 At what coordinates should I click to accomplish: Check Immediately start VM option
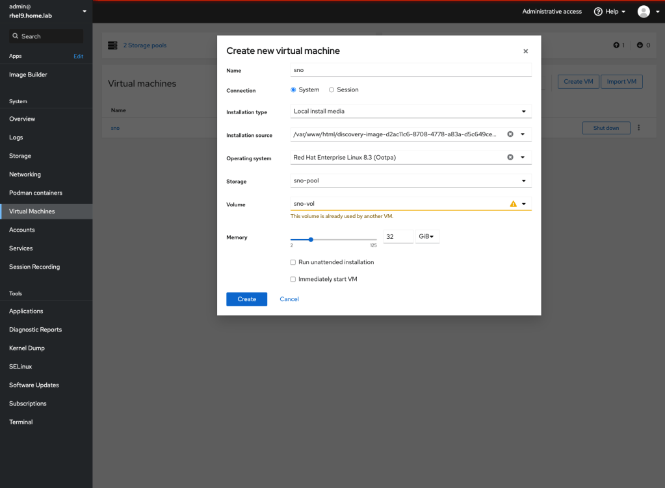point(293,279)
